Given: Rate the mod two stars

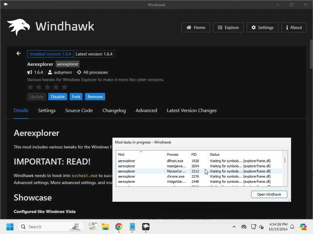Looking at the screenshot, I should (x=39, y=87).
